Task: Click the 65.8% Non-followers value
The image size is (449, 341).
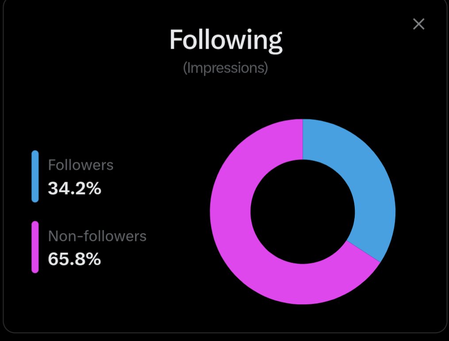Action: [x=74, y=259]
